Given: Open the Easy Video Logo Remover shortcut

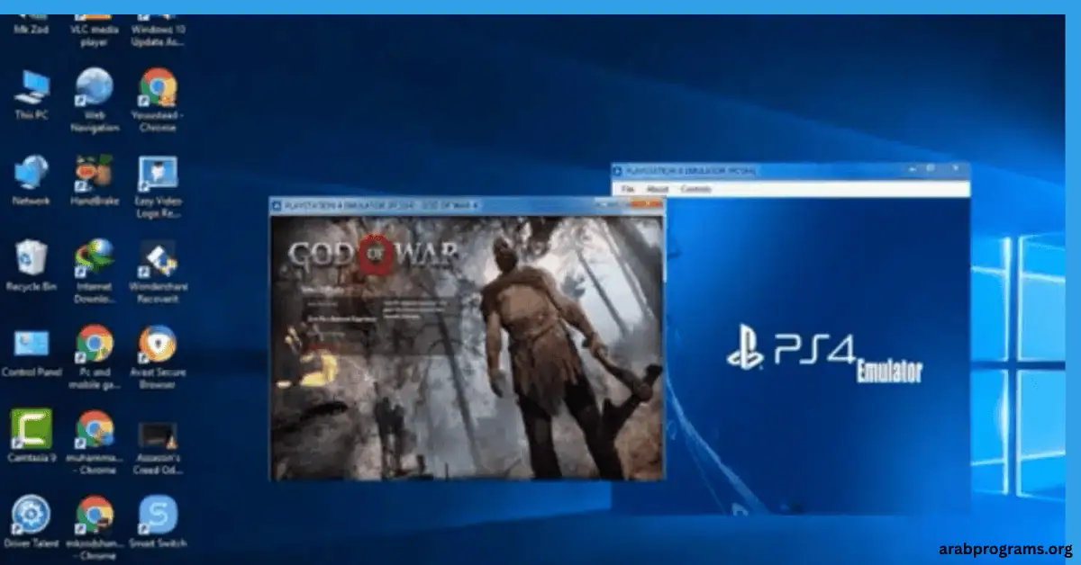Looking at the screenshot, I should 158,185.
